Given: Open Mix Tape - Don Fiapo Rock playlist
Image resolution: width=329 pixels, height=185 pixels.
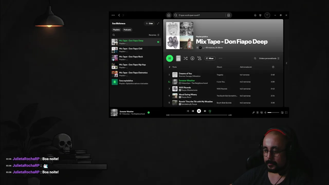Looking at the screenshot, I should [x=136, y=58].
